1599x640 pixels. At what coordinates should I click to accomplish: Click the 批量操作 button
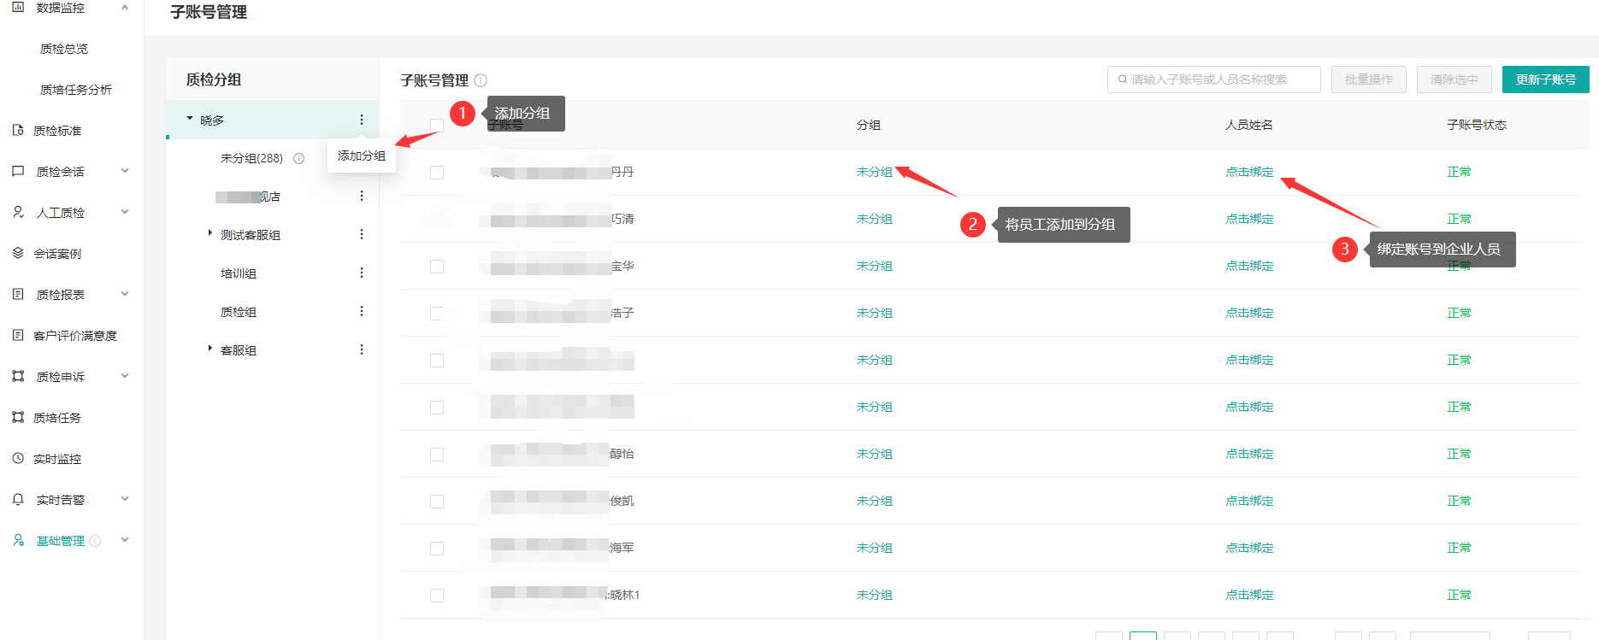1369,79
